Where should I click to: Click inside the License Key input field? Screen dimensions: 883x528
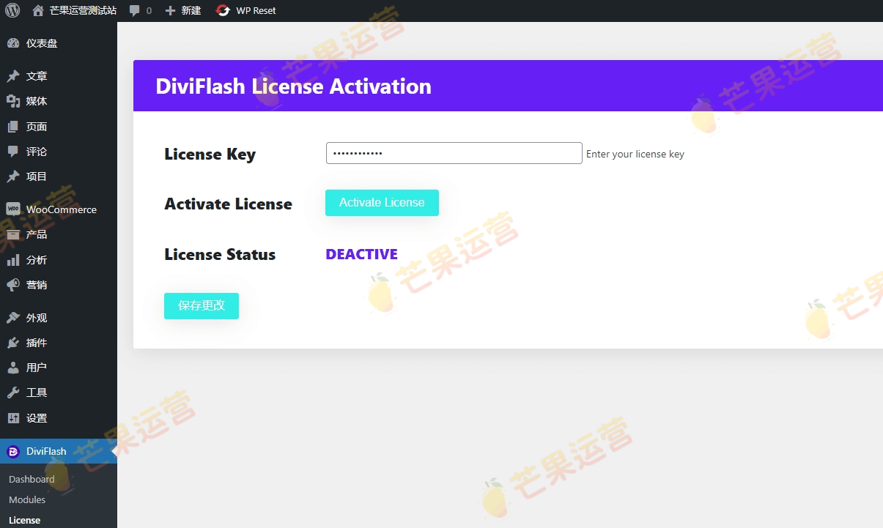454,153
